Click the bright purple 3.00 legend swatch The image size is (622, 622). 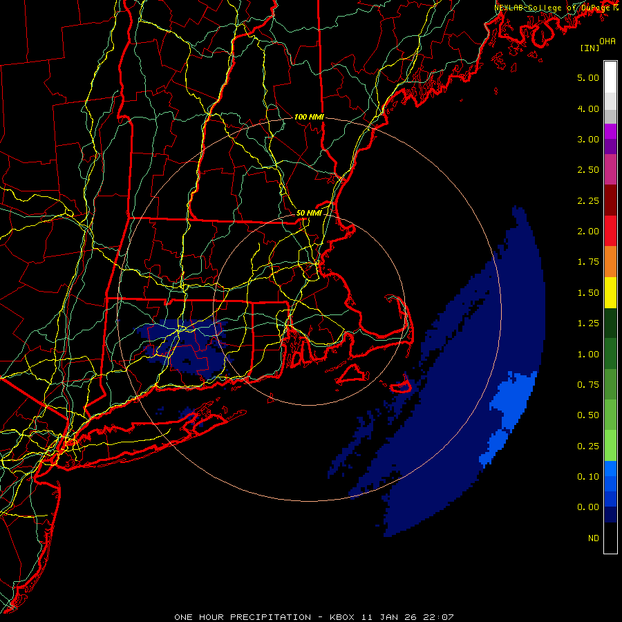pos(610,131)
